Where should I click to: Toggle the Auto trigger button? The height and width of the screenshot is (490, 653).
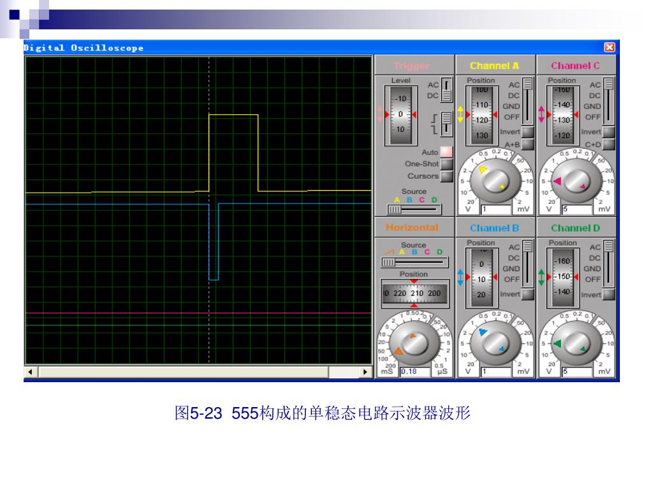[446, 152]
